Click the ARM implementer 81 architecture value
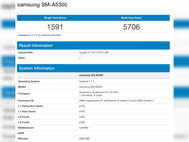The width and height of the screenshot is (189, 142). coord(117,101)
